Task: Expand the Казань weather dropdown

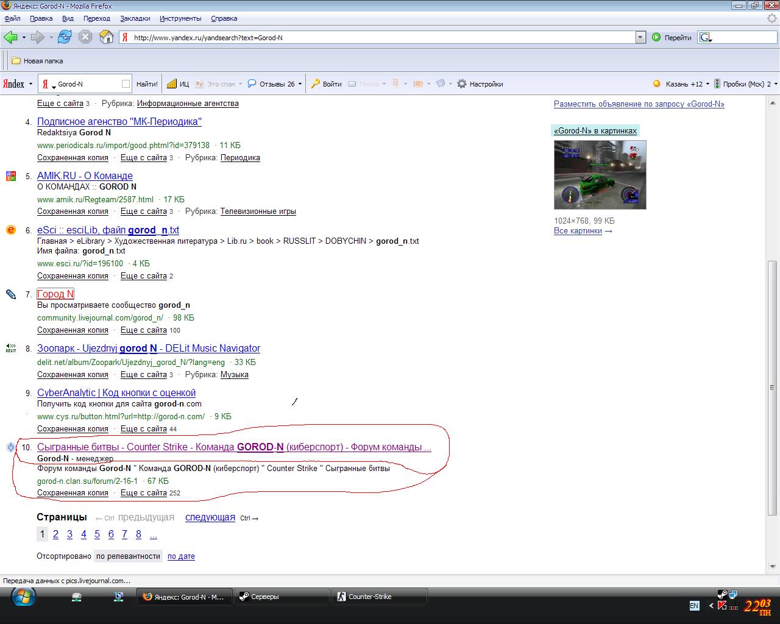Action: pyautogui.click(x=708, y=84)
